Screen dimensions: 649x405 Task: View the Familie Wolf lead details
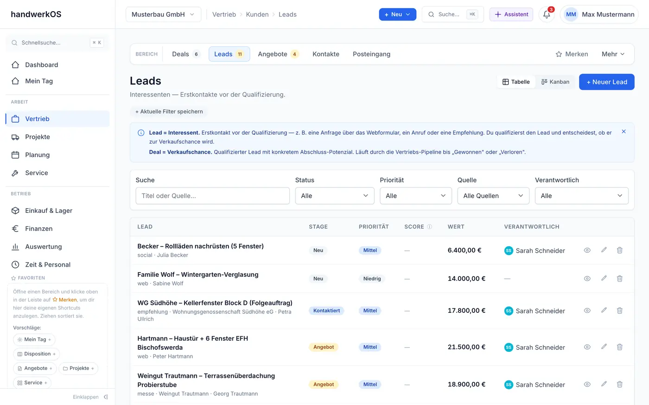point(587,278)
